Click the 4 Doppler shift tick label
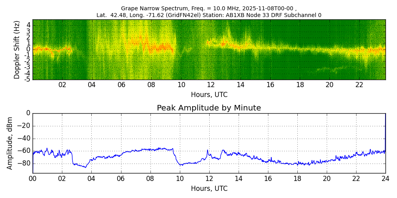Screen dimensions: 397x198 coord(28,25)
